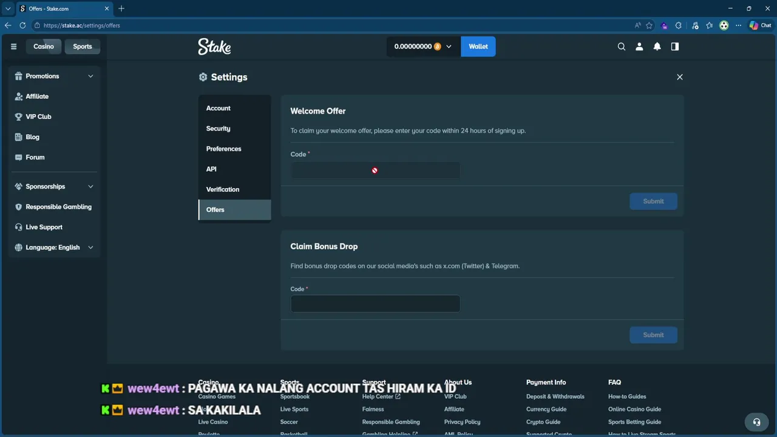Click the Sponsorships handshake icon
777x437 pixels.
point(18,186)
